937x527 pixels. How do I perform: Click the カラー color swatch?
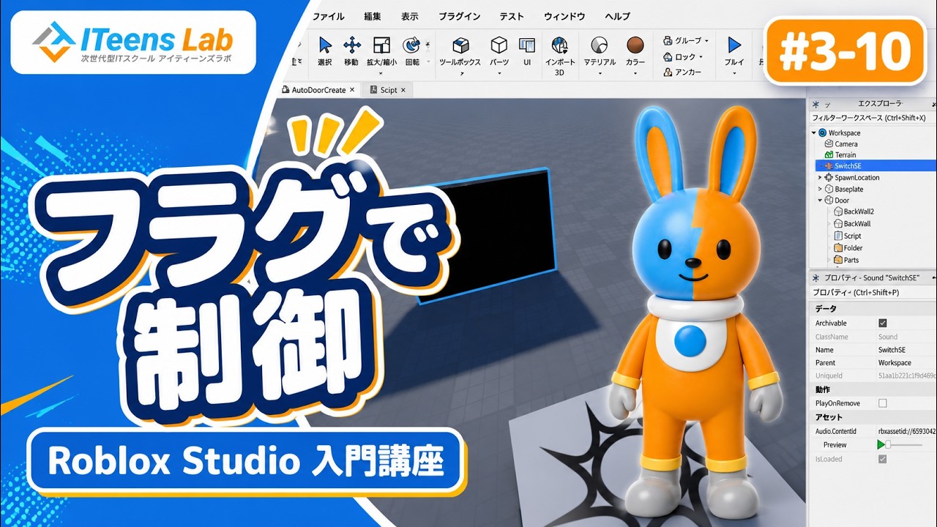[635, 45]
